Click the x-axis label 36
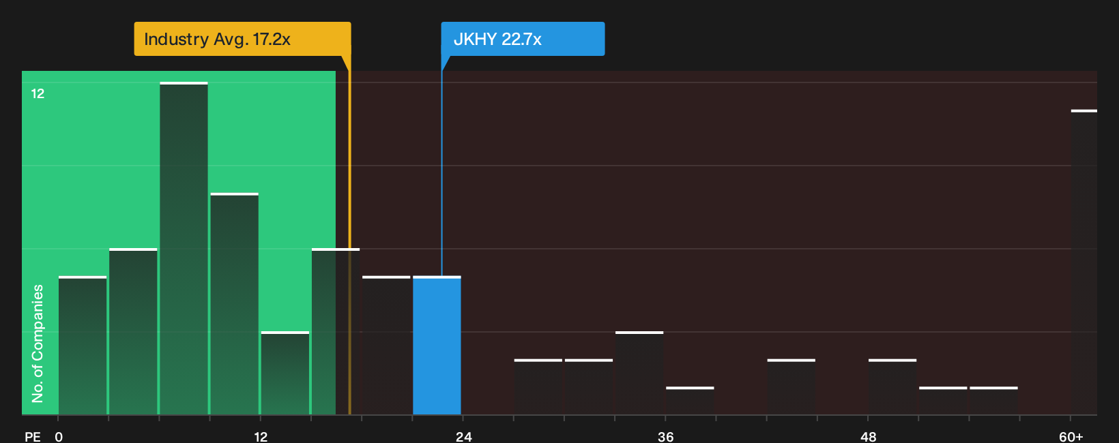The width and height of the screenshot is (1119, 443). pos(665,436)
